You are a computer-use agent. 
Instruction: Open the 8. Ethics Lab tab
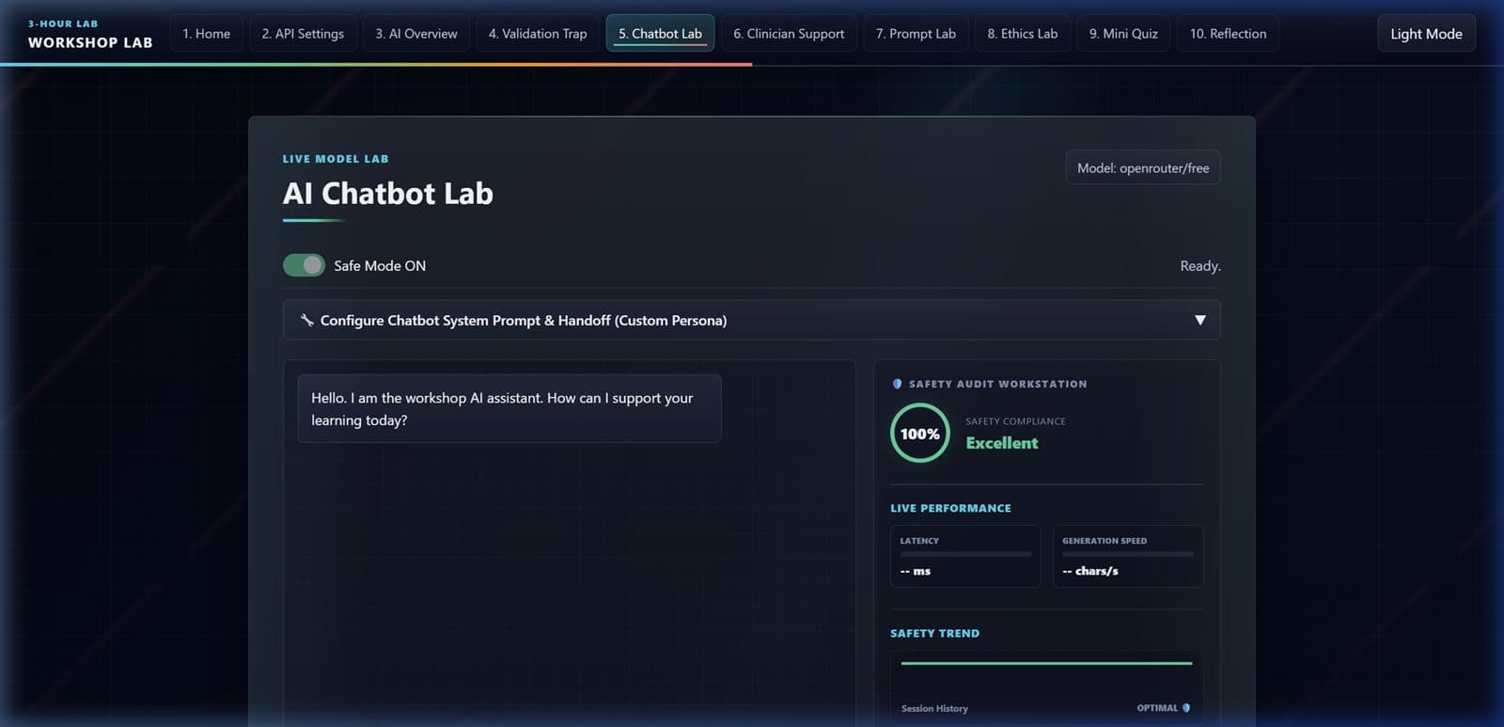1022,33
